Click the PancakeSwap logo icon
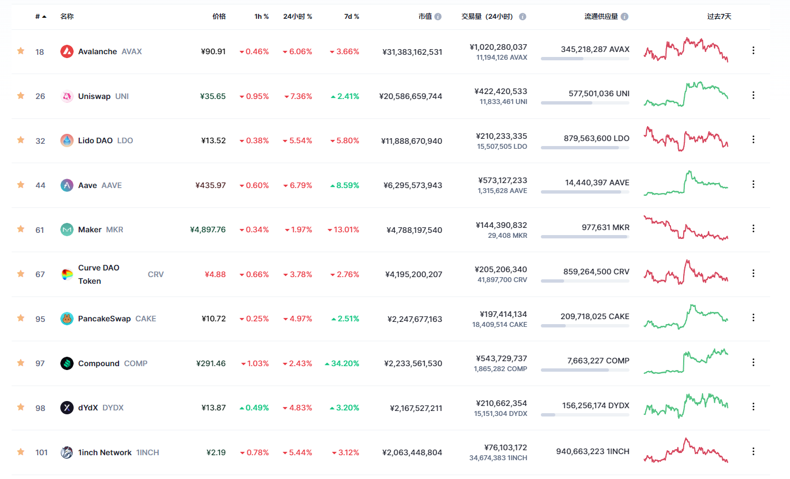 pos(67,319)
